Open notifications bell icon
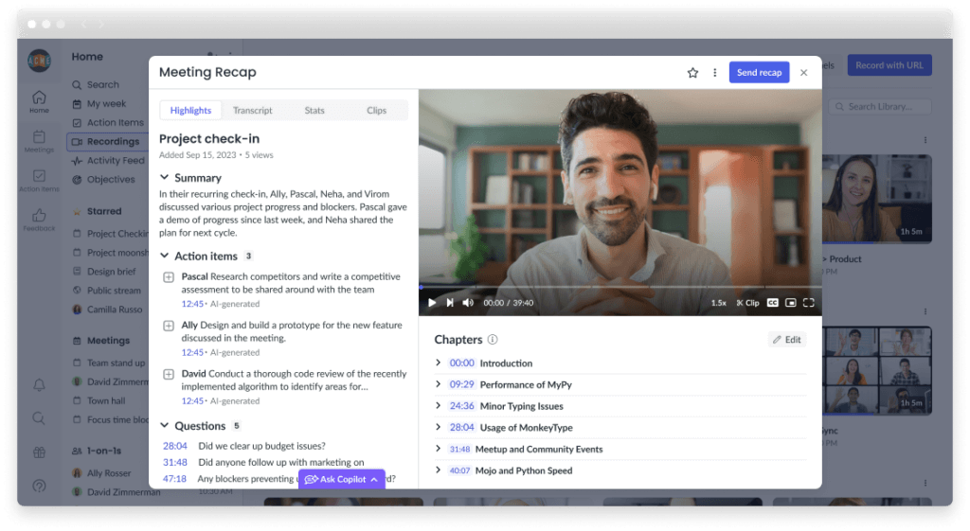Image resolution: width=970 pixels, height=531 pixels. point(39,385)
